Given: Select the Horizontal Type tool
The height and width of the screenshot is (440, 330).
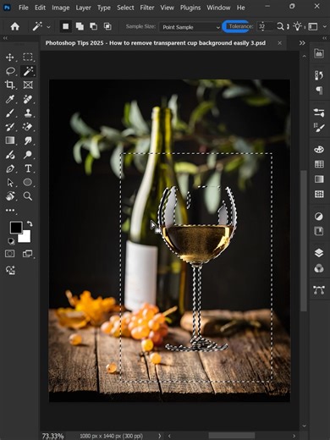Looking at the screenshot, I should pos(28,168).
